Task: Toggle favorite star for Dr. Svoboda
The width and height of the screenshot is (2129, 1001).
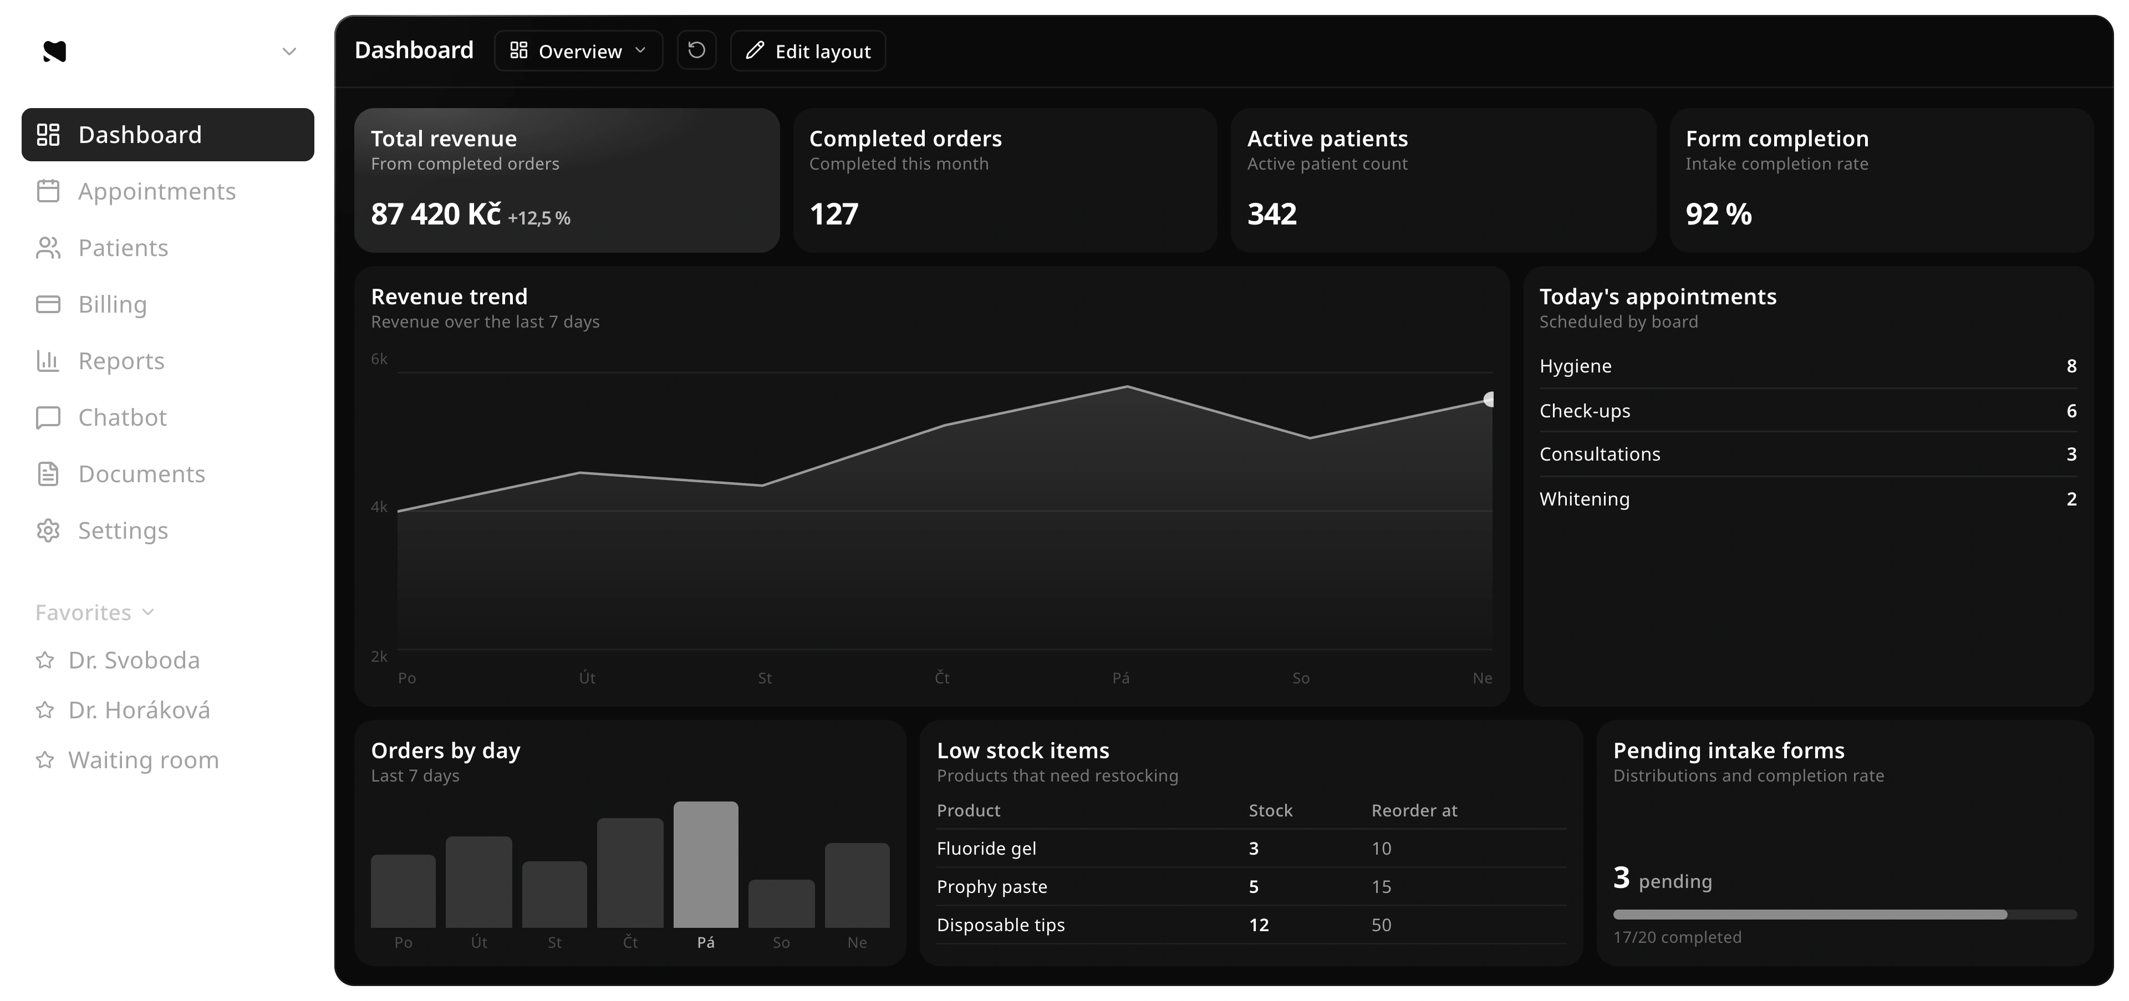Action: [44, 660]
